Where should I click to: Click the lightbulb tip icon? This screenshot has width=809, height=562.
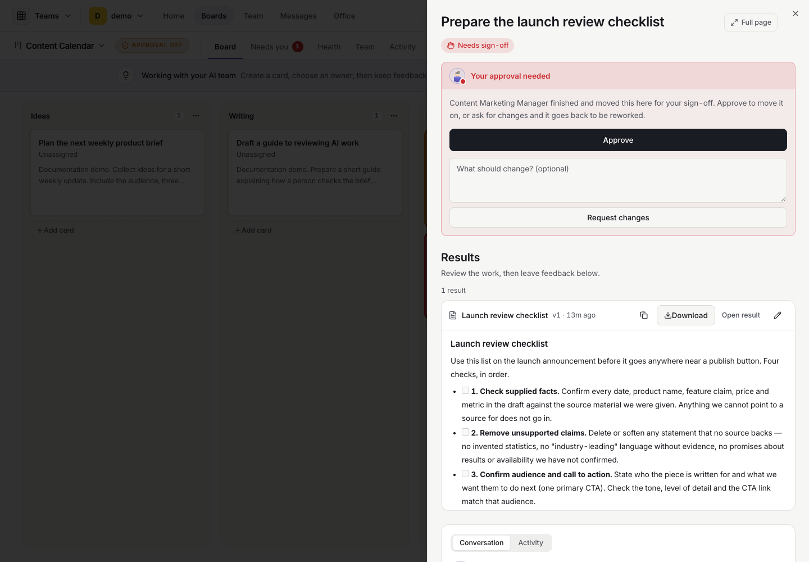[x=126, y=75]
